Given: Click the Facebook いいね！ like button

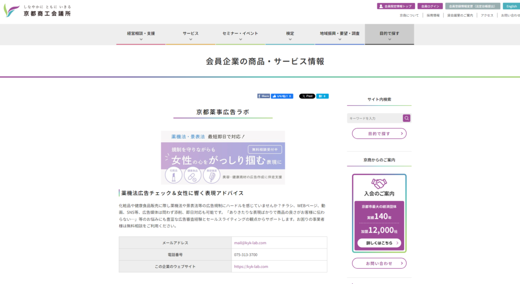Looking at the screenshot, I should [x=282, y=96].
